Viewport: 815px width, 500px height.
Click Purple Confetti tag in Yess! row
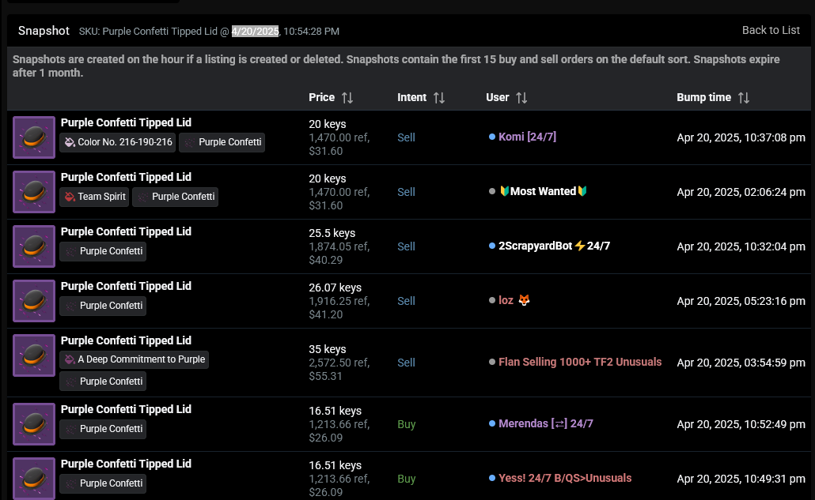(103, 483)
